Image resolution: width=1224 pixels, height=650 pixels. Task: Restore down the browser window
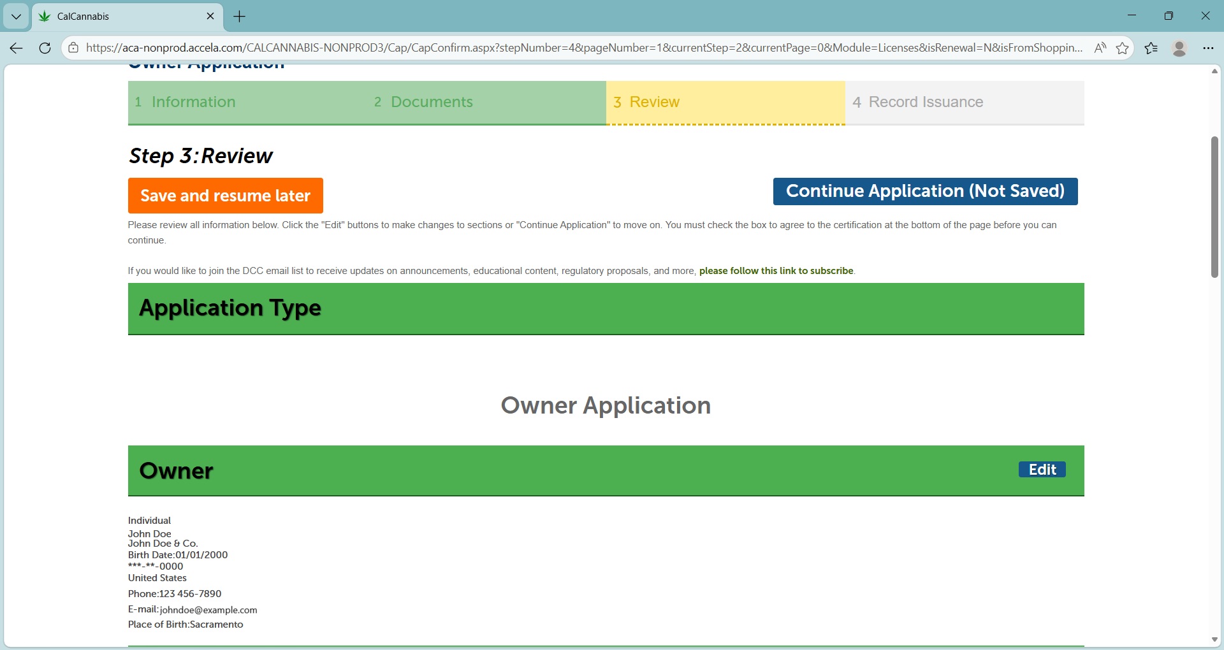pyautogui.click(x=1169, y=16)
